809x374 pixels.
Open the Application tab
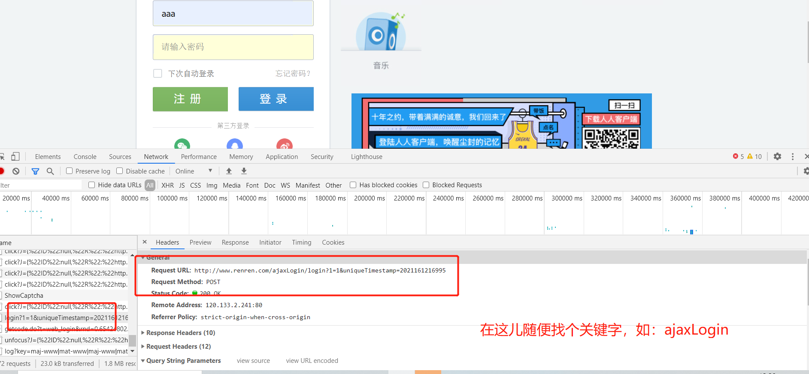click(282, 156)
